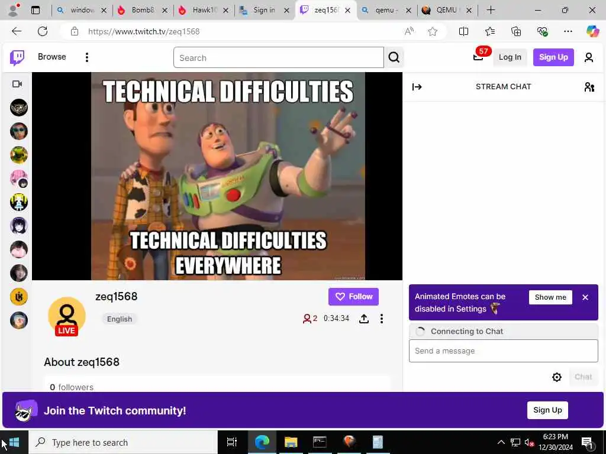The height and width of the screenshot is (454, 606).
Task: Open the tab actions menu icon
Action: coord(35,11)
